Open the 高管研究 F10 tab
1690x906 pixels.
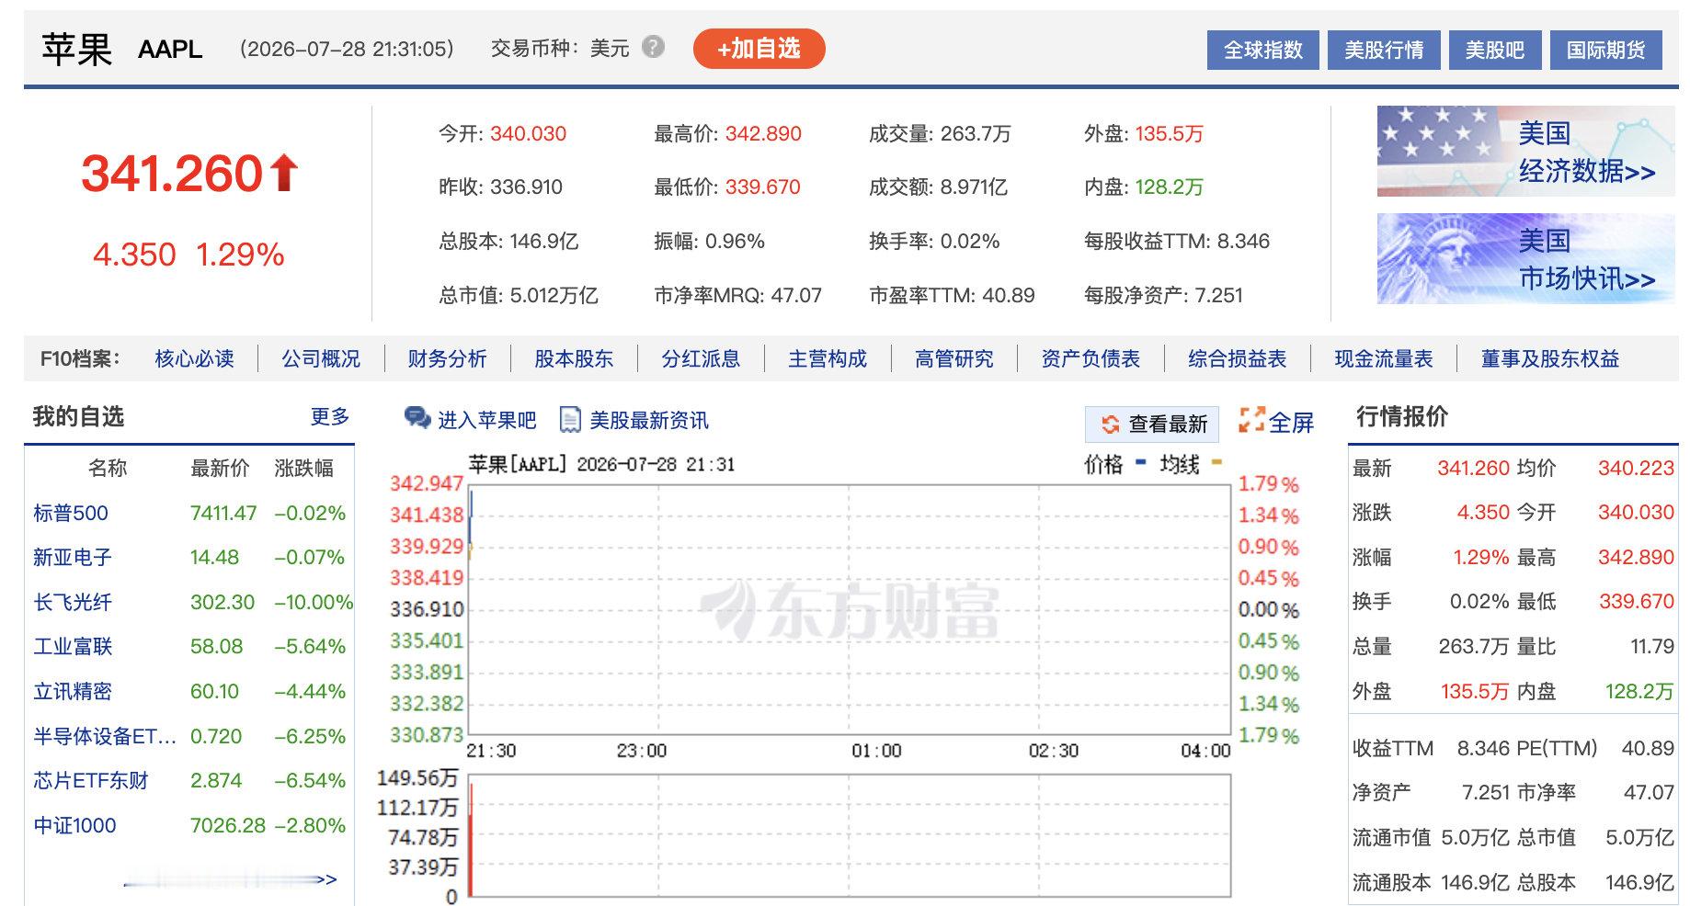click(954, 358)
